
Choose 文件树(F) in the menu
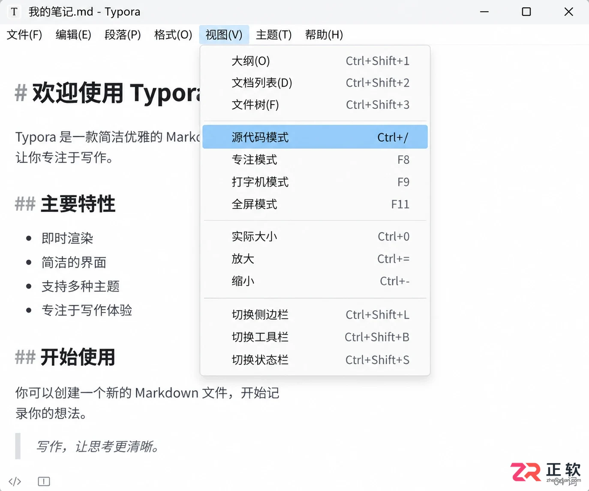coord(315,105)
